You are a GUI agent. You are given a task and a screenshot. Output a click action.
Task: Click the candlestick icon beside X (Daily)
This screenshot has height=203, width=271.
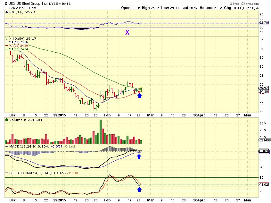pos(7,38)
